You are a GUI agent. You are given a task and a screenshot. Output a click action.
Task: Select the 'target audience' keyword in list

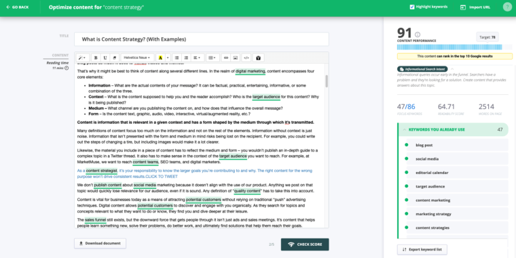click(x=457, y=186)
